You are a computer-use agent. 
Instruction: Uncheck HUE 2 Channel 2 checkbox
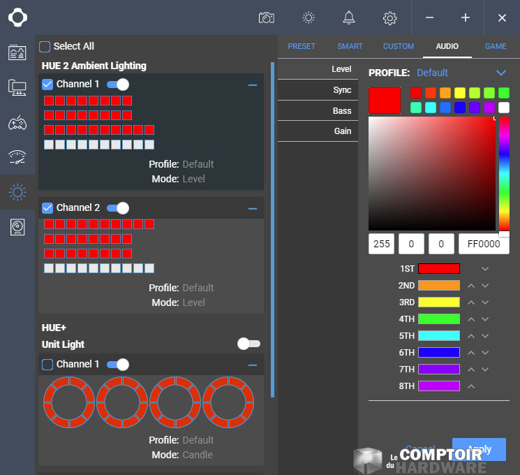[47, 207]
